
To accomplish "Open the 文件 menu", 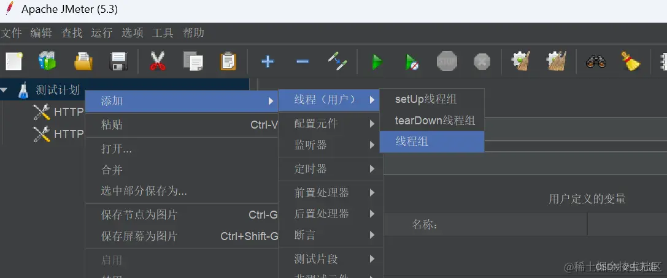I will (11, 32).
